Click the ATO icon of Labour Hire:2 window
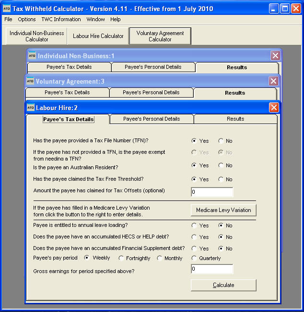Image resolution: width=304 pixels, height=312 pixels. click(31, 108)
